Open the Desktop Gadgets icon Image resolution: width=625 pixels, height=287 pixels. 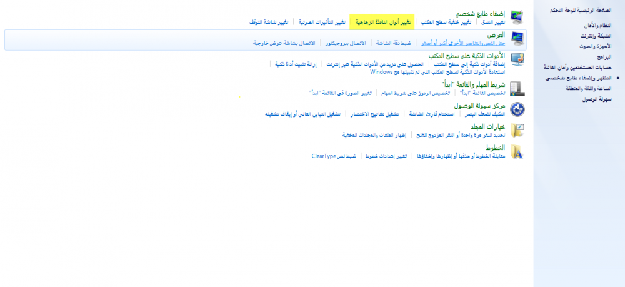[x=517, y=59]
